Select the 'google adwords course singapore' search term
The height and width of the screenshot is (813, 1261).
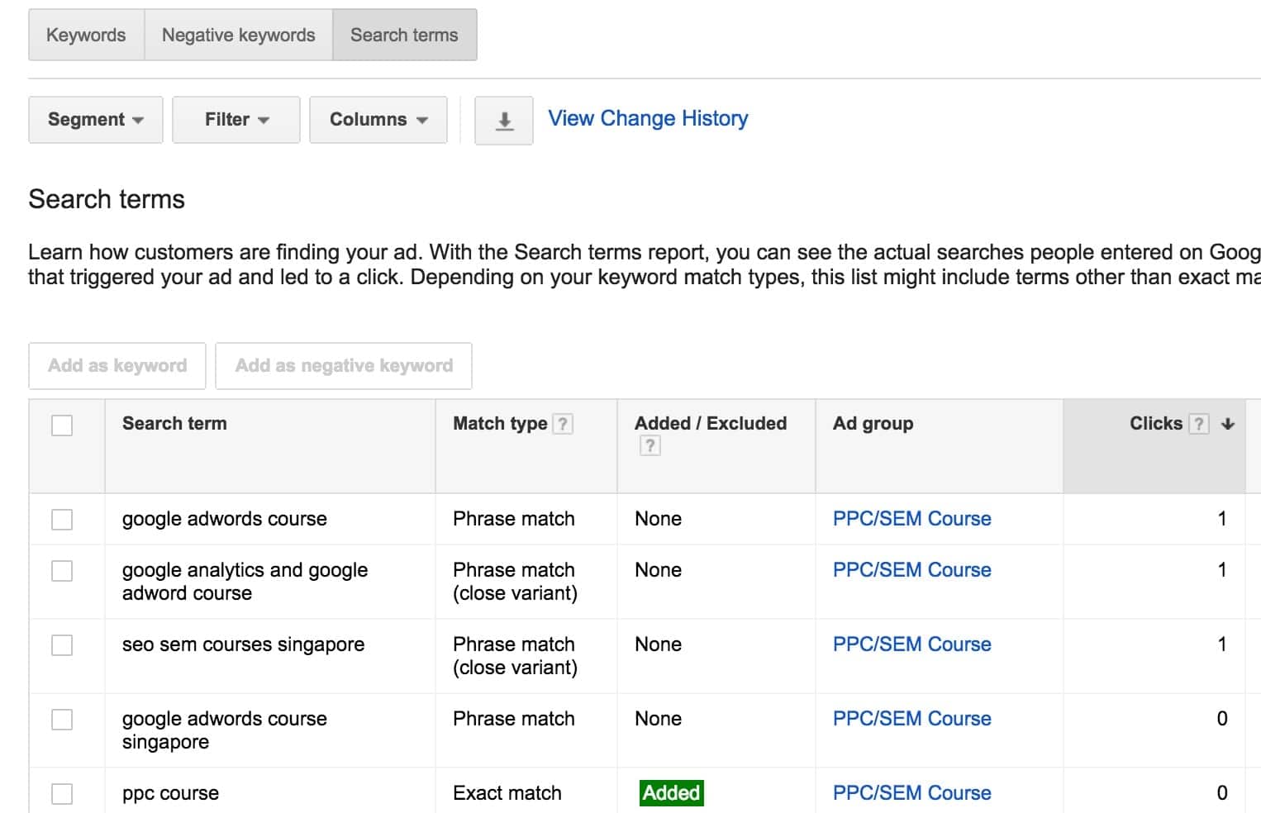coord(225,730)
